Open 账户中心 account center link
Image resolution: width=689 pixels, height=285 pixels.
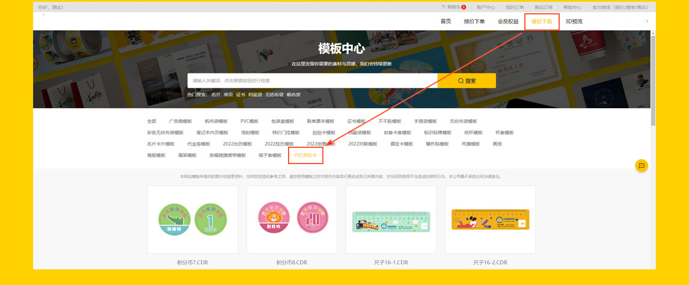pos(486,7)
